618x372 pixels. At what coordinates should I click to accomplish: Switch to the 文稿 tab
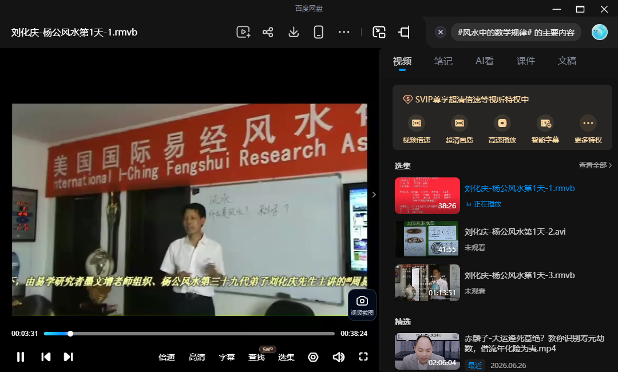click(566, 61)
